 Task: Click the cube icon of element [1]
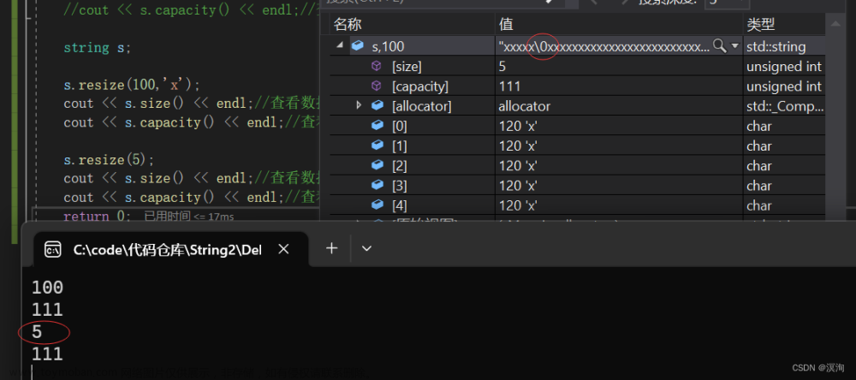tap(377, 145)
